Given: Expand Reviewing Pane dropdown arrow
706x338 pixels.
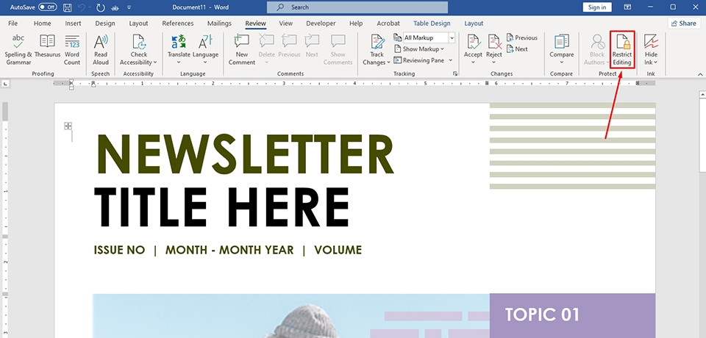Looking at the screenshot, I should coord(451,60).
